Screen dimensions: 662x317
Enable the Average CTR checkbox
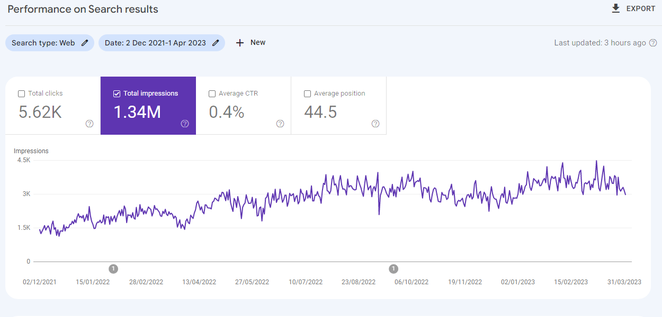pos(212,94)
